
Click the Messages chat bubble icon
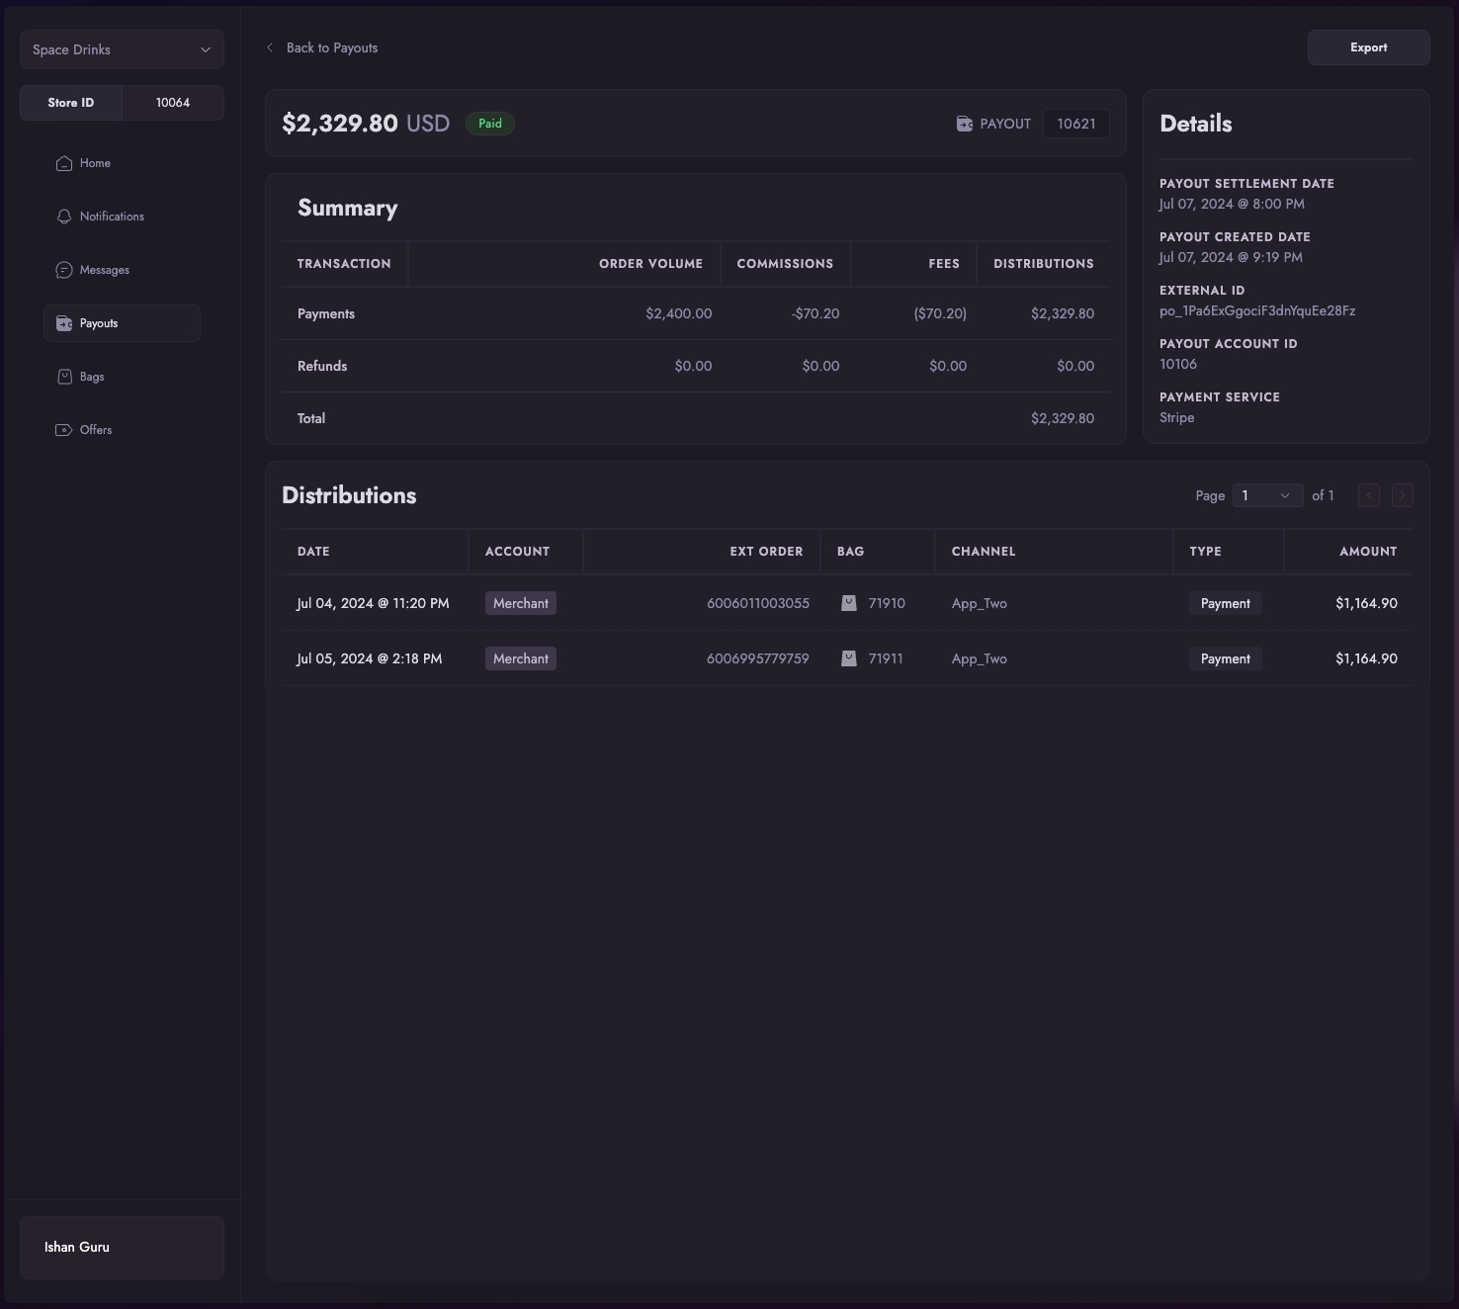coord(64,270)
